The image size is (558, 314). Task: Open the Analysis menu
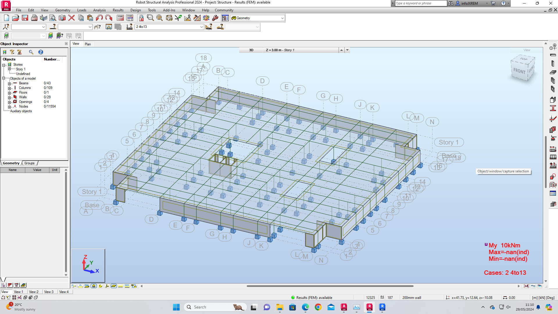click(99, 10)
